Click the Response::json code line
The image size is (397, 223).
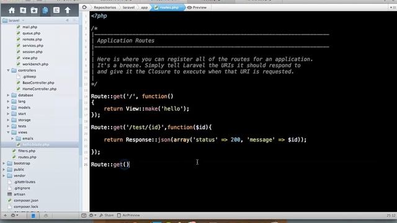(205, 140)
